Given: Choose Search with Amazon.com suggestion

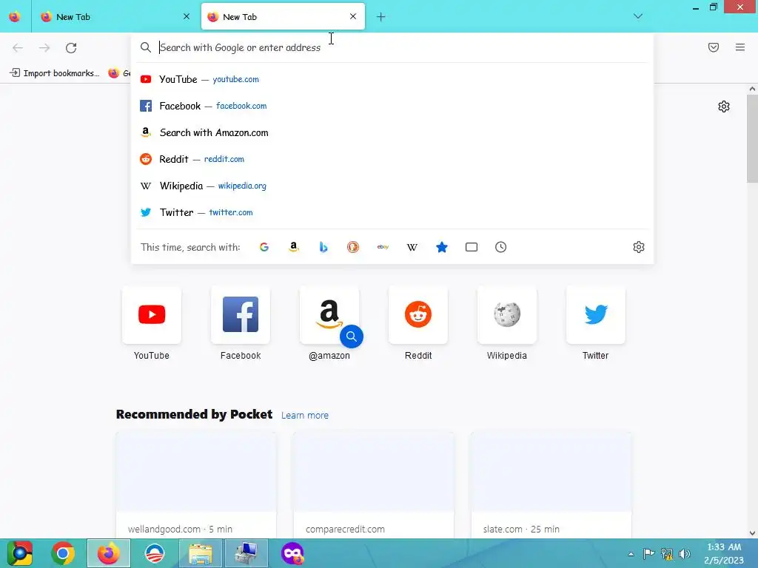Looking at the screenshot, I should pos(392,132).
